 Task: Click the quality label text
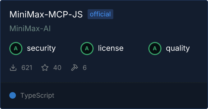tap(178, 49)
